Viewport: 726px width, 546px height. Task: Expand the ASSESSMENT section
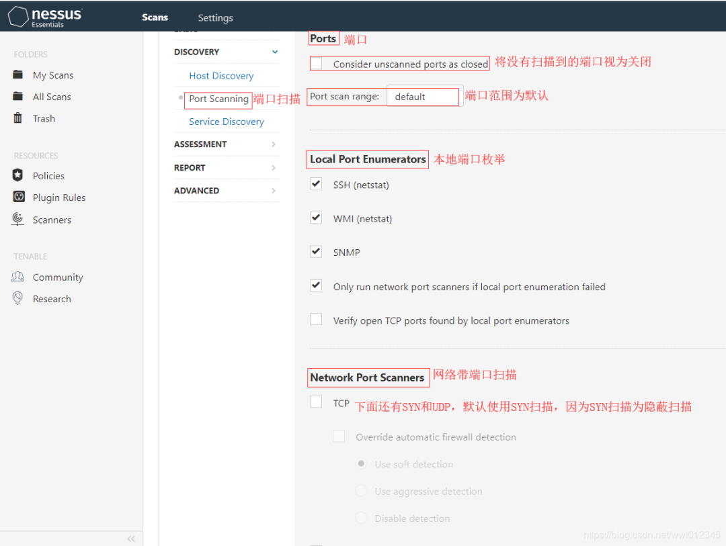[x=227, y=144]
